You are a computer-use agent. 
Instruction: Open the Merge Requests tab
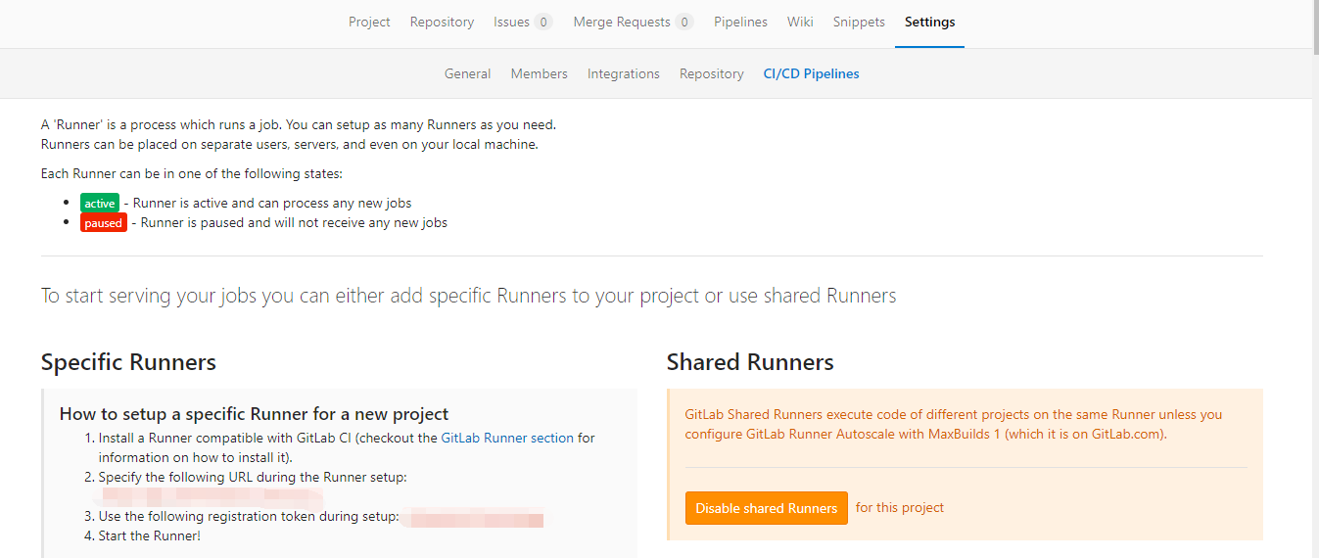[x=622, y=22]
